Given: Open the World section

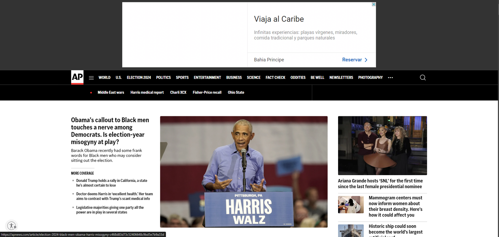Looking at the screenshot, I should [x=104, y=77].
